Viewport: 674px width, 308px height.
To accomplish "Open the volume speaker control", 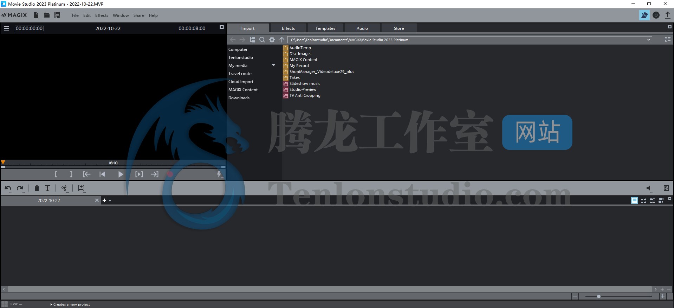I will pyautogui.click(x=649, y=188).
